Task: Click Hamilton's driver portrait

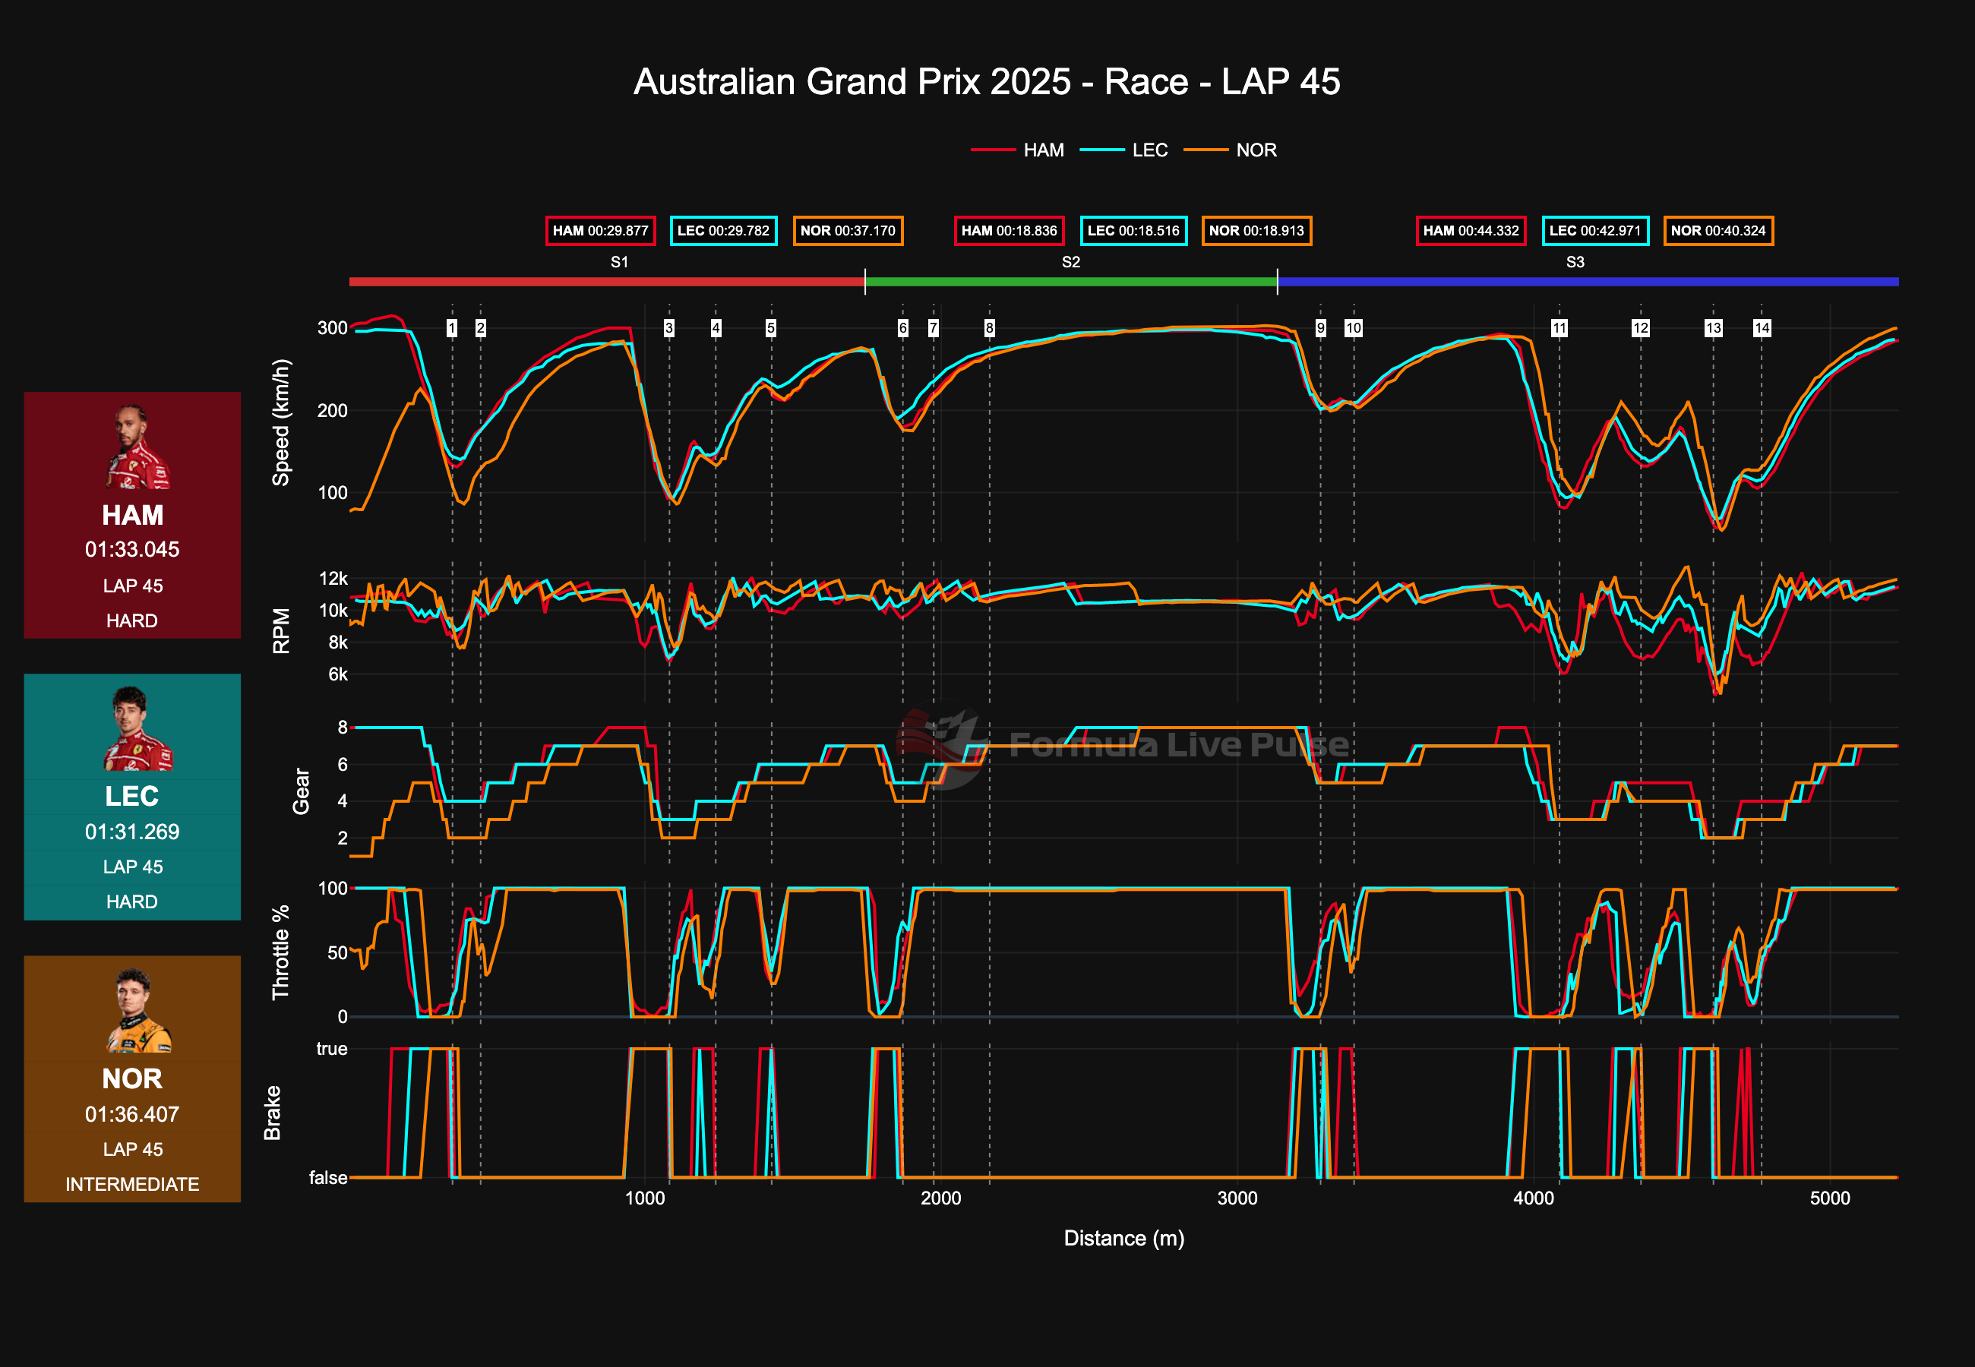Action: pyautogui.click(x=135, y=447)
